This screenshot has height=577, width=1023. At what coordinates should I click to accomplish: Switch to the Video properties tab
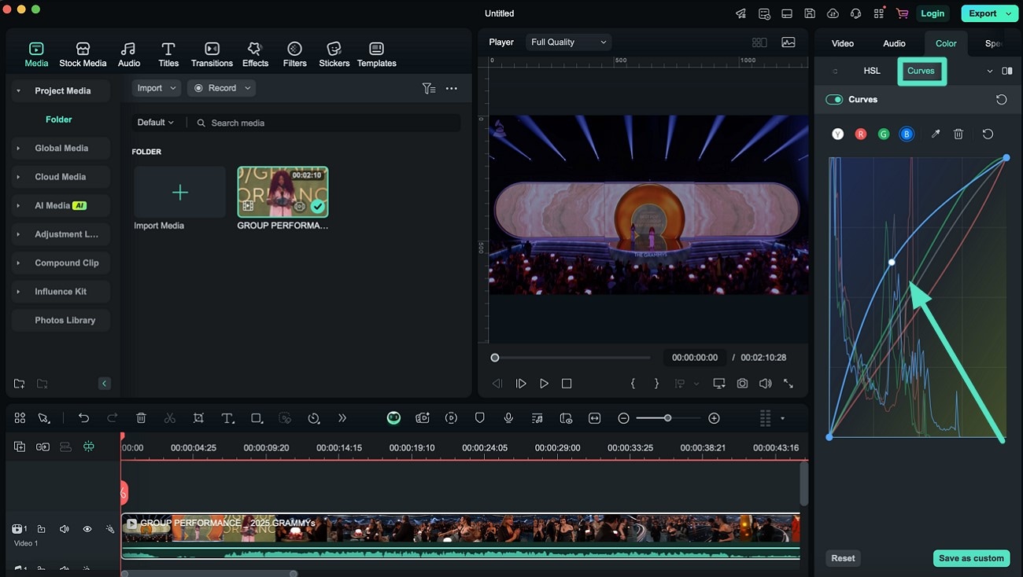pos(842,43)
